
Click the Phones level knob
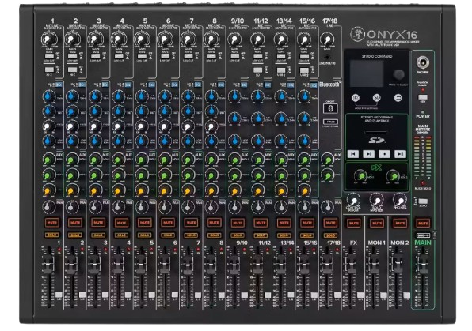coord(399,200)
